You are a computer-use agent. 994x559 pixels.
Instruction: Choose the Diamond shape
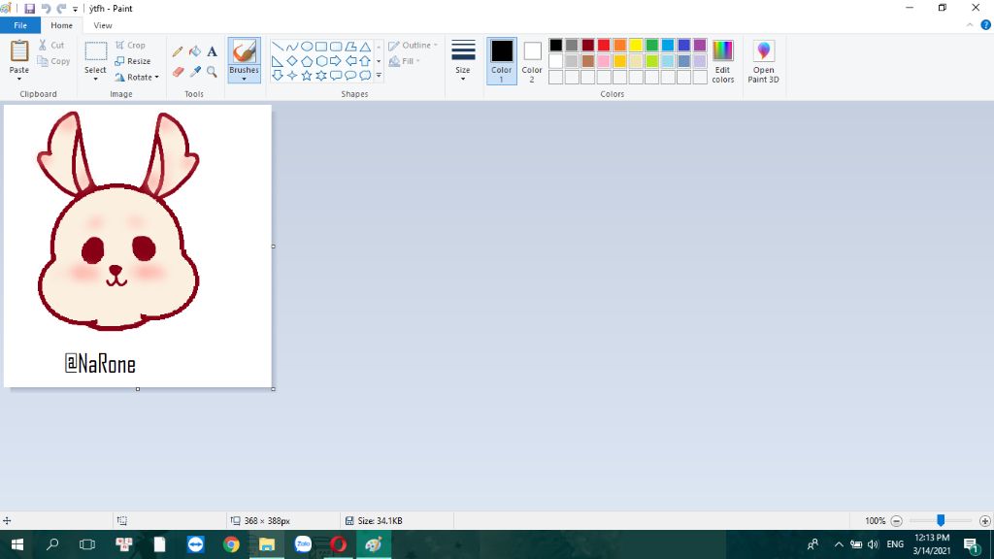(292, 61)
